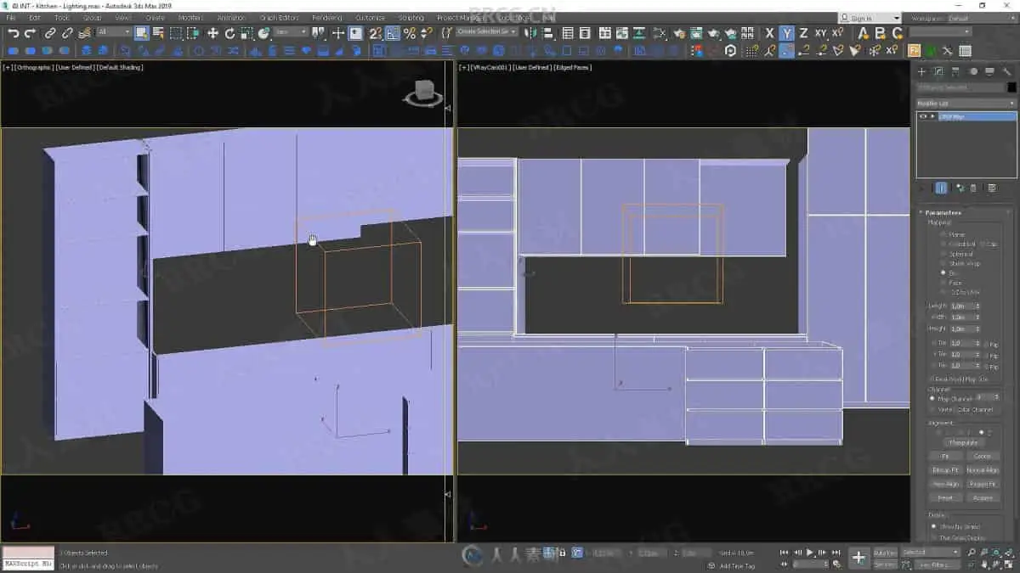
Task: Open the Modify panel tab icon
Action: (x=938, y=71)
